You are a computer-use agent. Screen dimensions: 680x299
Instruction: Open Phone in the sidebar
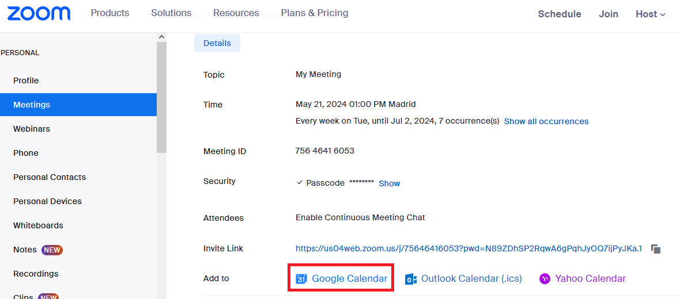(26, 153)
